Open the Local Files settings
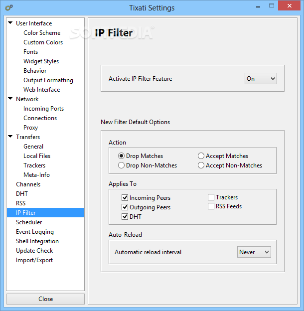This screenshot has height=311, width=304. click(37, 156)
